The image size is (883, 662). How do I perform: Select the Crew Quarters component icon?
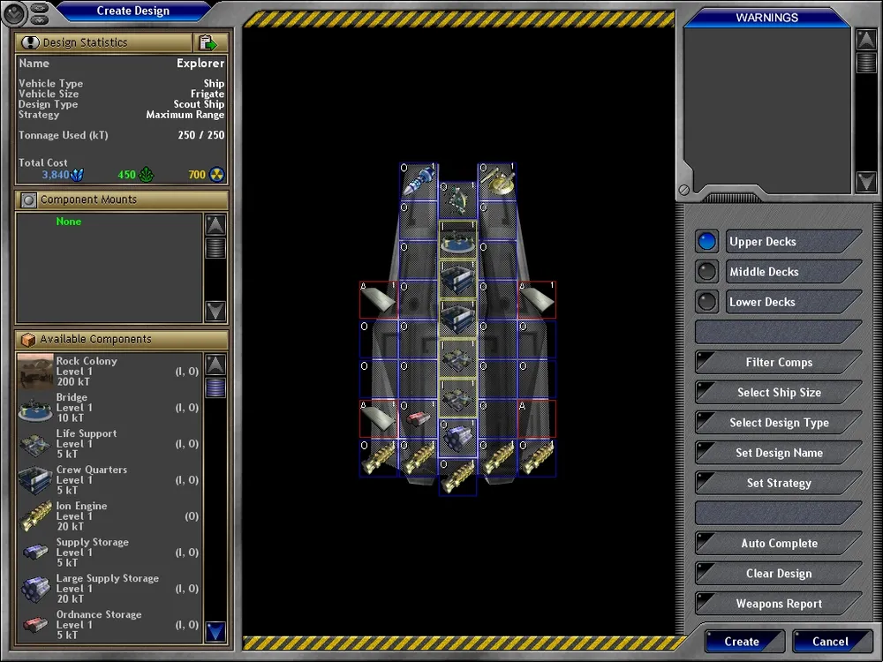pyautogui.click(x=35, y=480)
